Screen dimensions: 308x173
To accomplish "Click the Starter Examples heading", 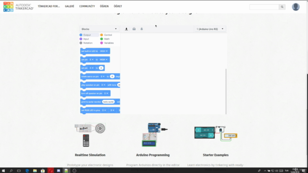I will 216,155.
